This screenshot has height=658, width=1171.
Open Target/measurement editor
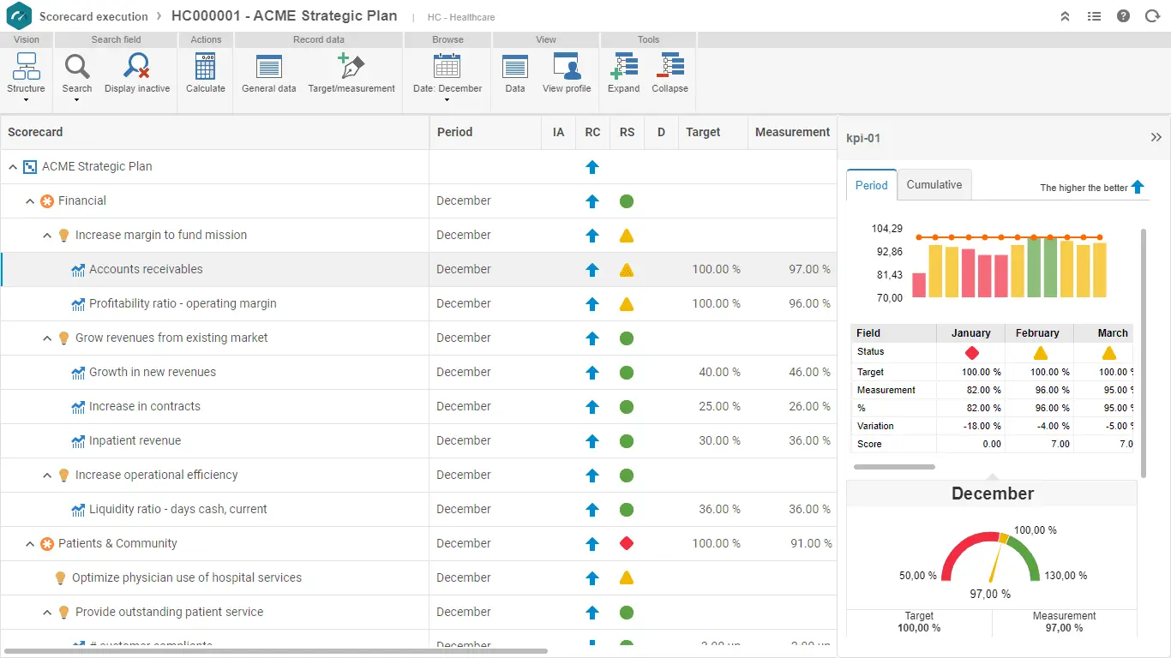pos(351,68)
